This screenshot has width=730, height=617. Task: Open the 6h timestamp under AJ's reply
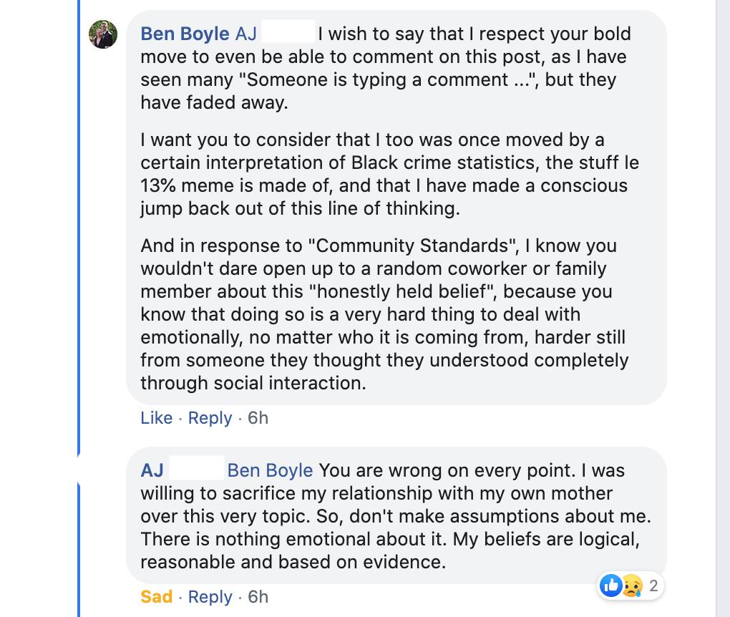pyautogui.click(x=258, y=597)
